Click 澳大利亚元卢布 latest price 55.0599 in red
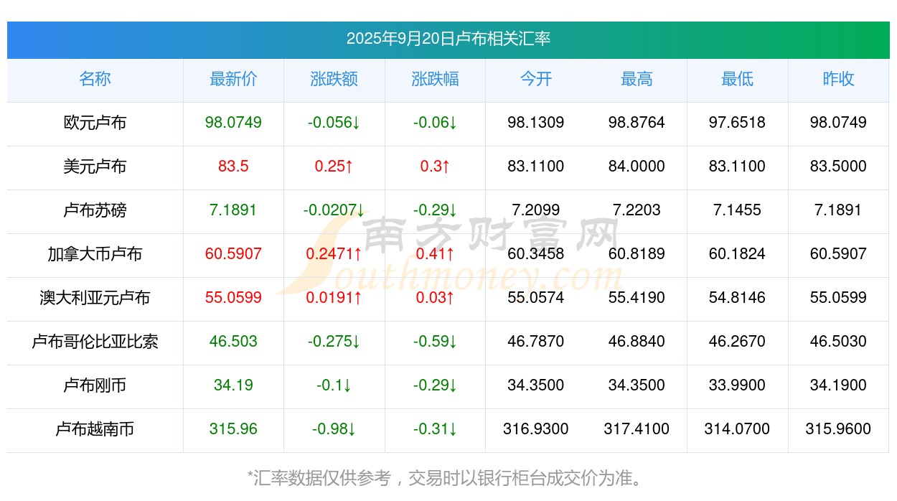The height and width of the screenshot is (501, 897). tap(233, 298)
